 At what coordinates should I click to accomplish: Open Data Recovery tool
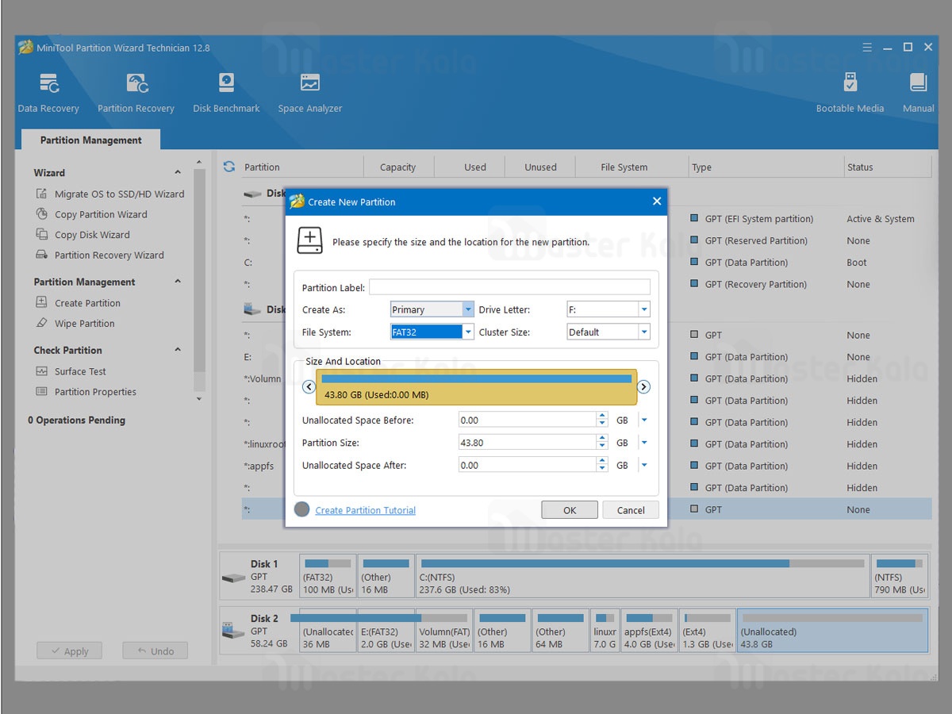(x=48, y=93)
